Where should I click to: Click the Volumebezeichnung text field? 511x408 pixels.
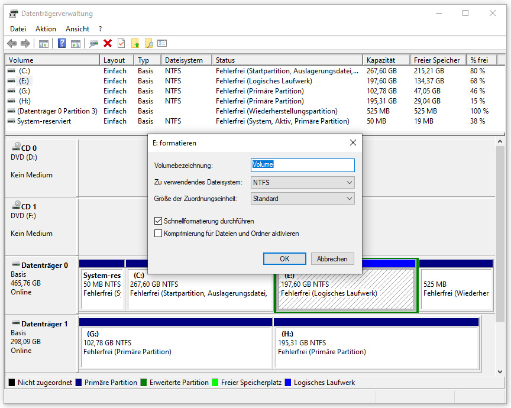click(302, 165)
